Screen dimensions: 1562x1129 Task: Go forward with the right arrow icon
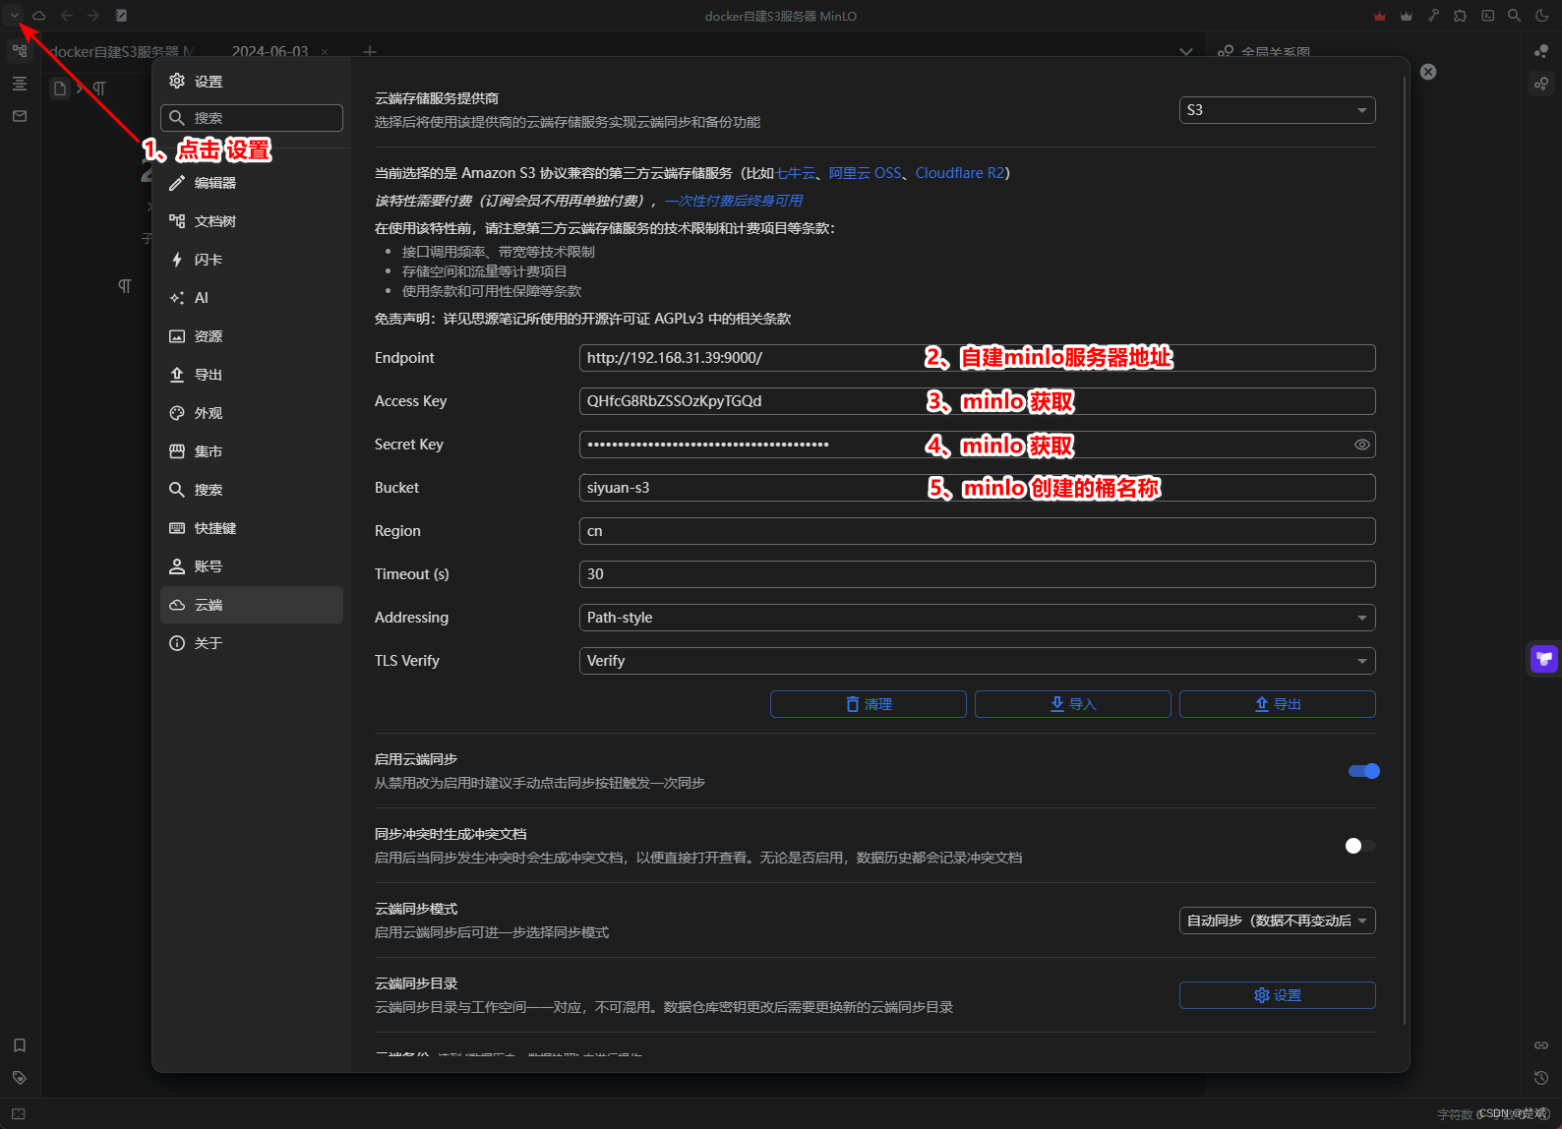93,16
